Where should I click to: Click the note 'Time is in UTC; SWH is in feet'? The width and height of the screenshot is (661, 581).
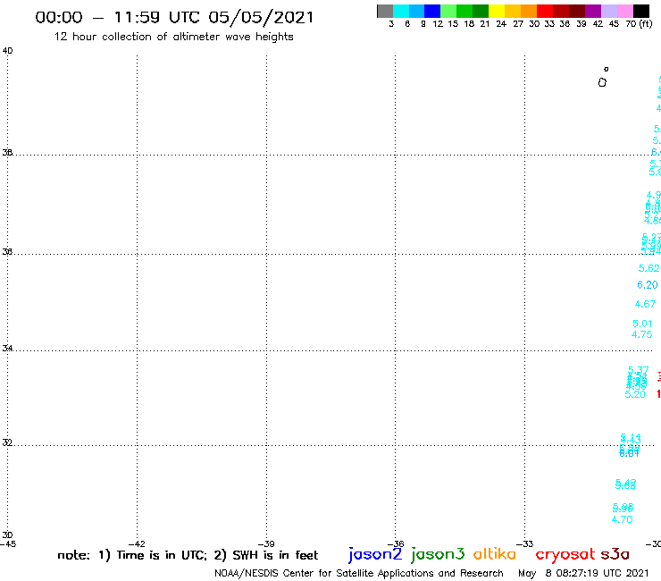click(188, 555)
